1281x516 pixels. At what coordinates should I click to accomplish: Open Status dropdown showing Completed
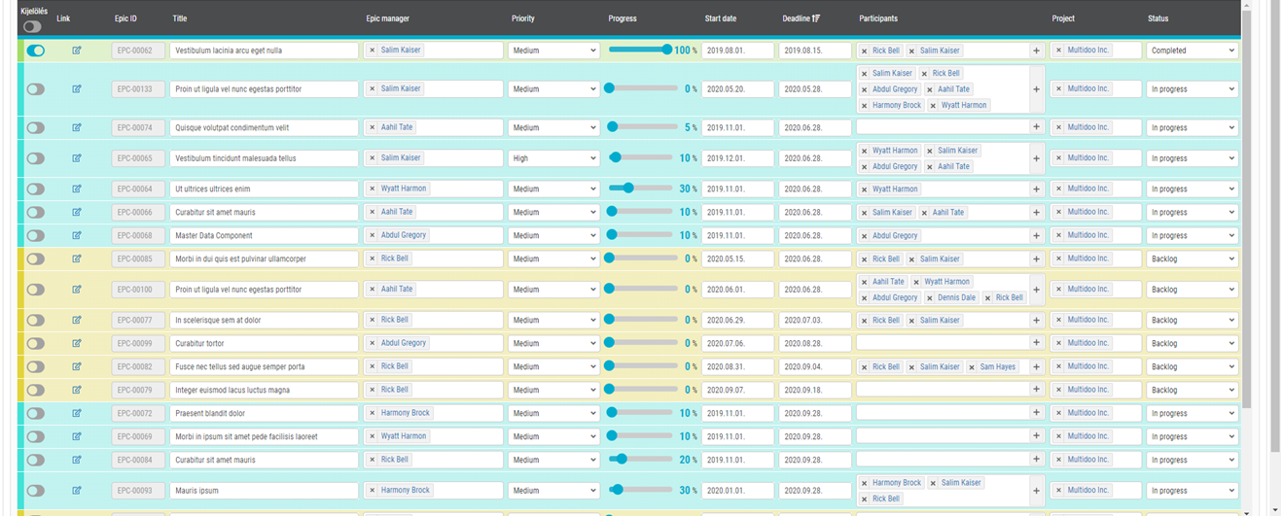tap(1192, 51)
